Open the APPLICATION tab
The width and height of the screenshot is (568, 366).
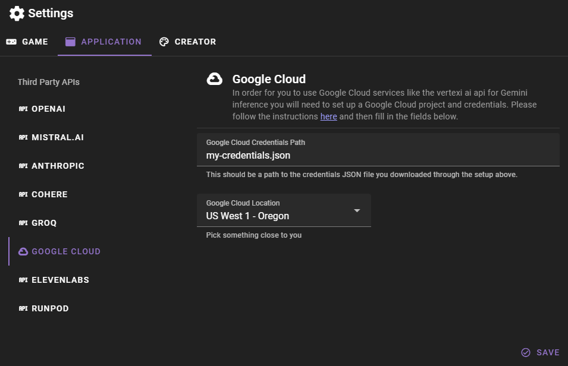pyautogui.click(x=104, y=42)
